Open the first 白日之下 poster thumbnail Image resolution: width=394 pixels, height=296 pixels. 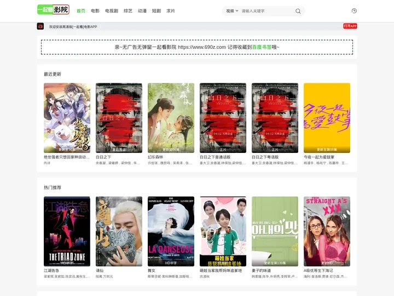click(x=119, y=118)
